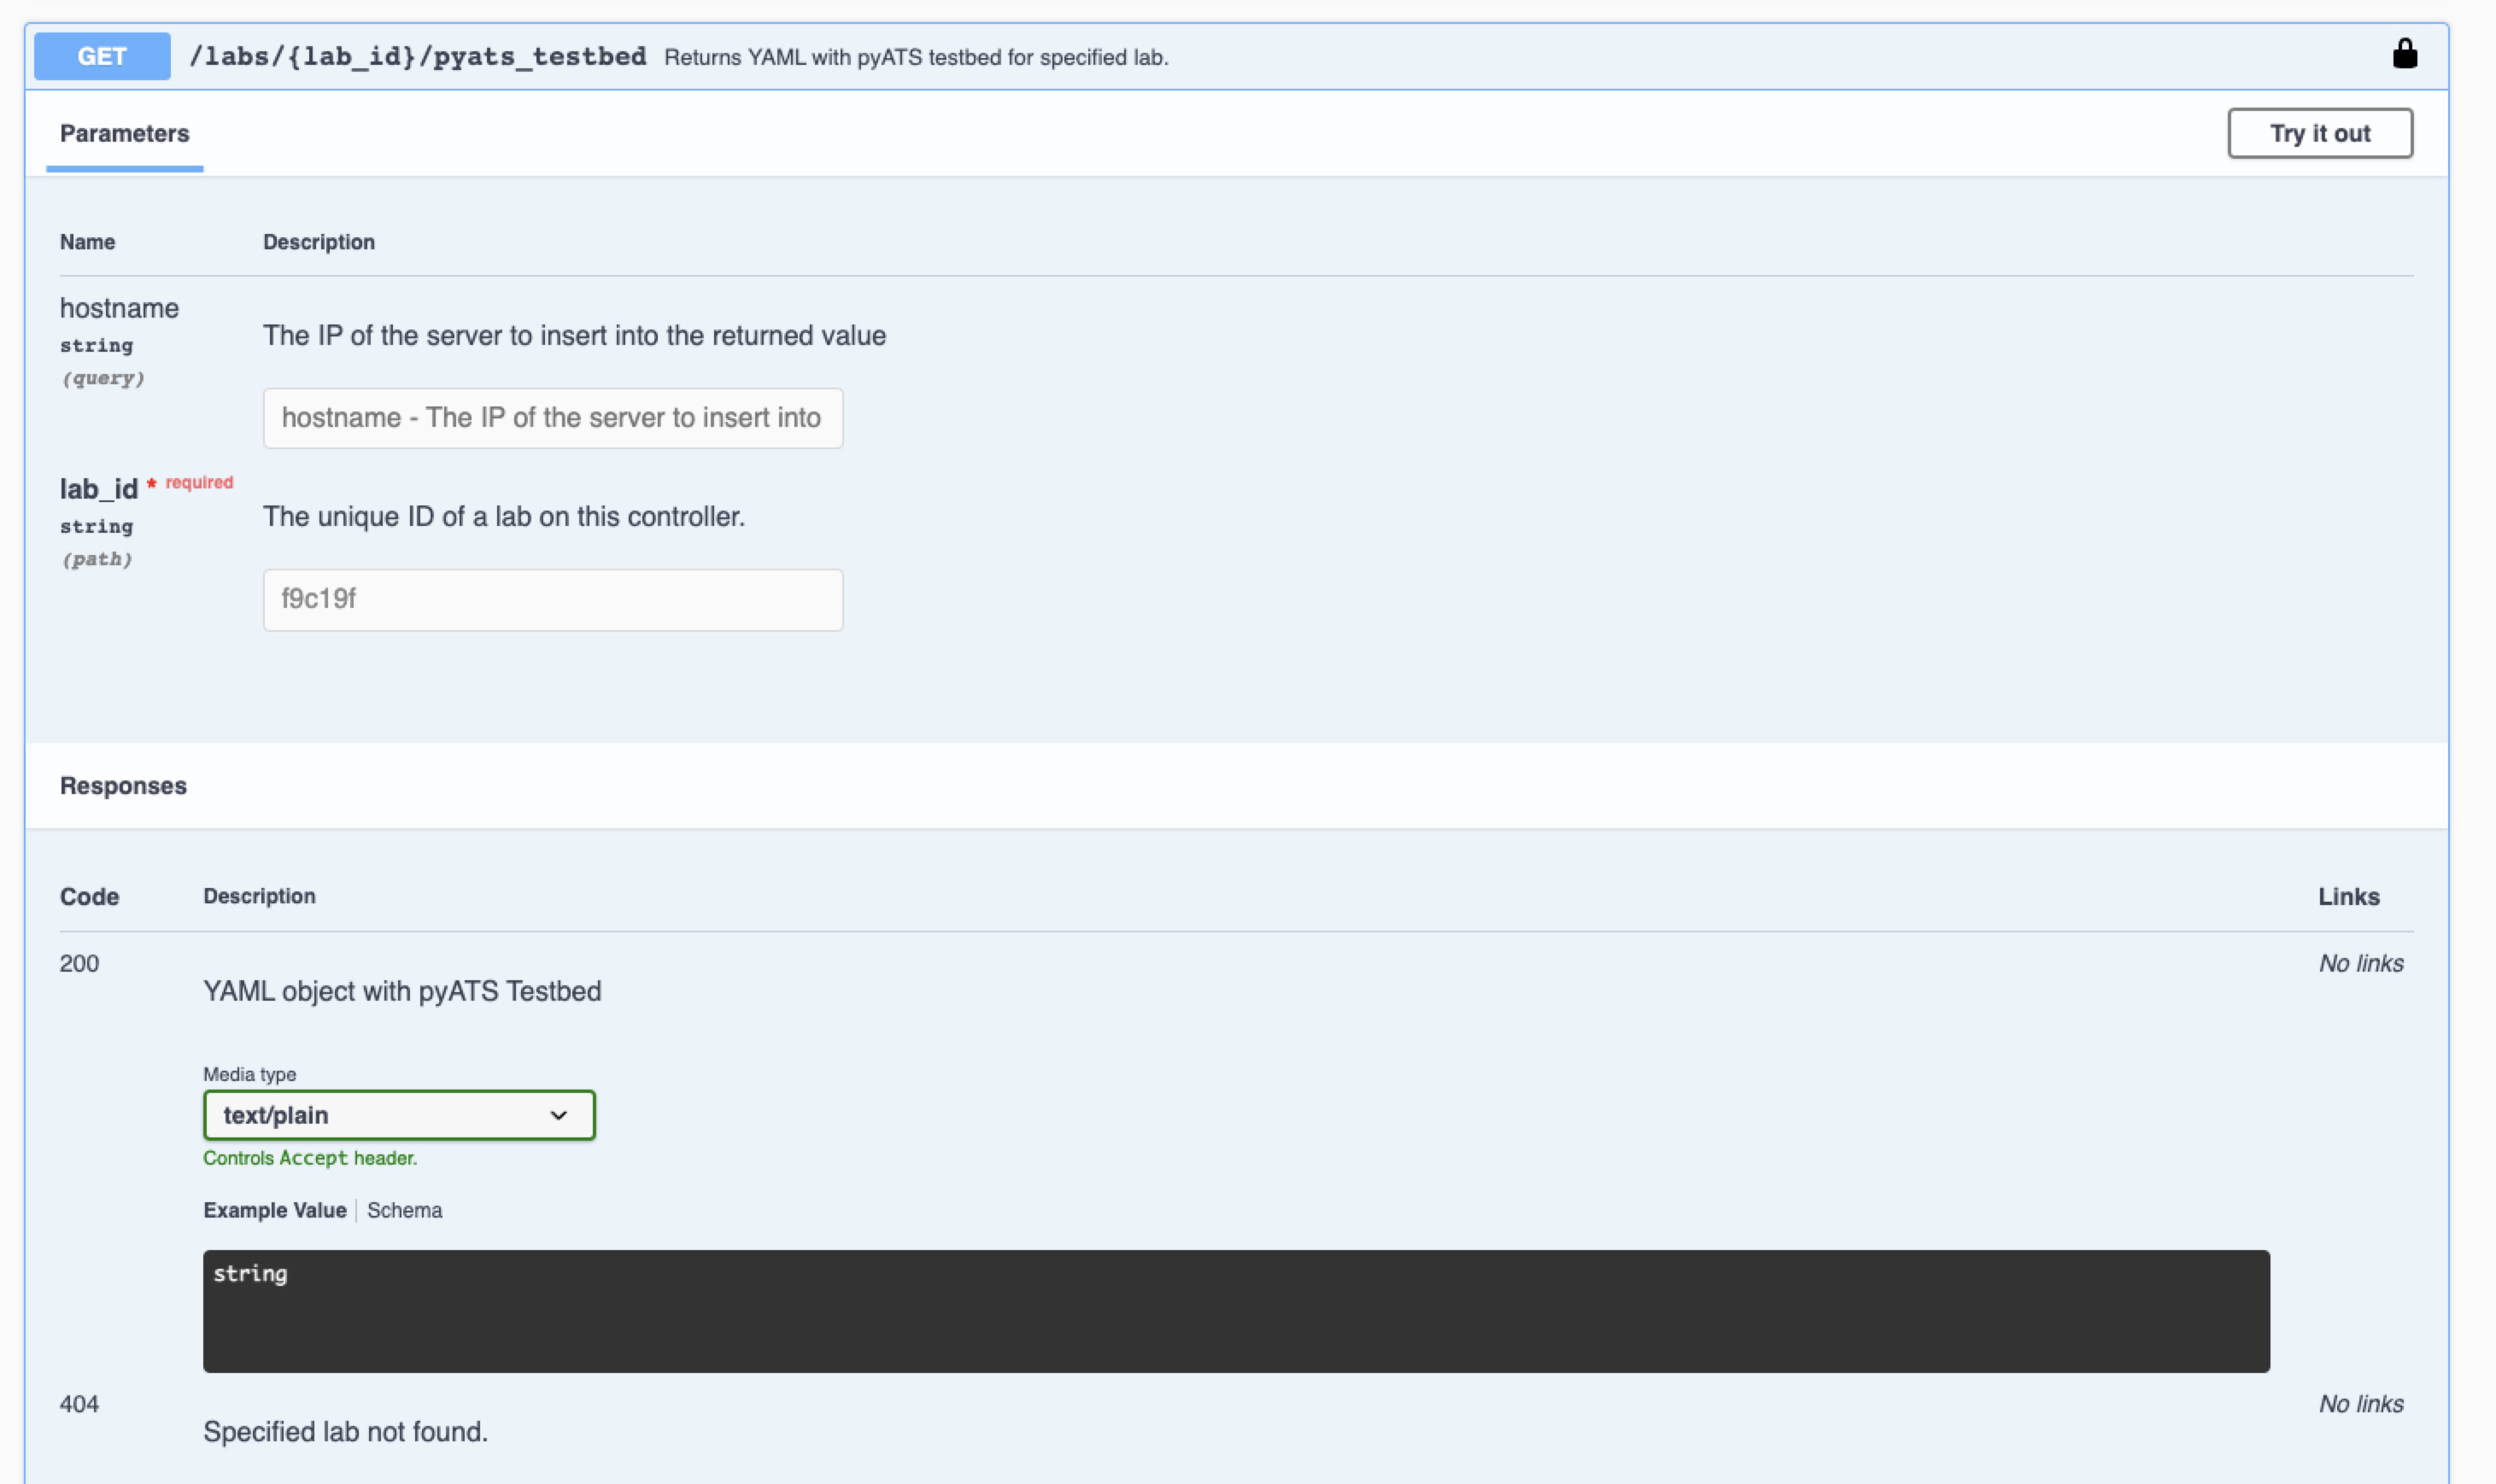Image resolution: width=2496 pixels, height=1484 pixels.
Task: Focus the hostname query input field
Action: pyautogui.click(x=552, y=418)
